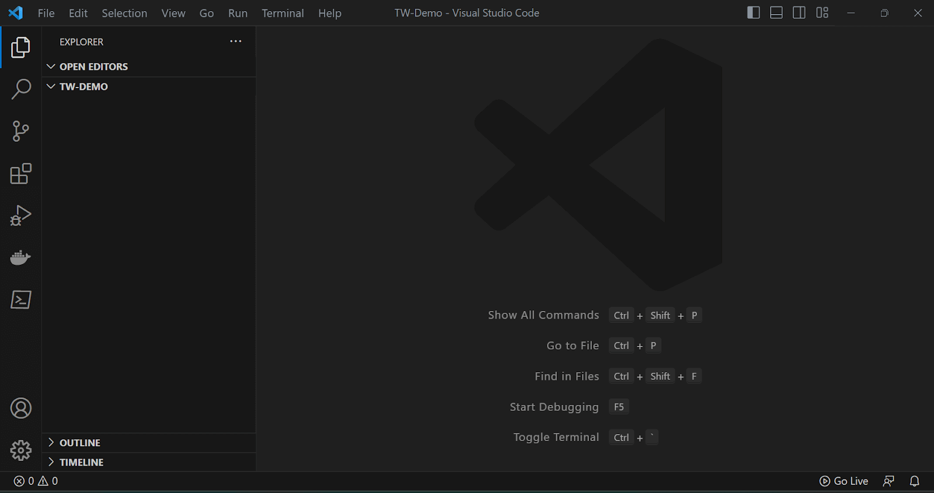Open the Terminal menu
The image size is (934, 493).
coord(283,13)
